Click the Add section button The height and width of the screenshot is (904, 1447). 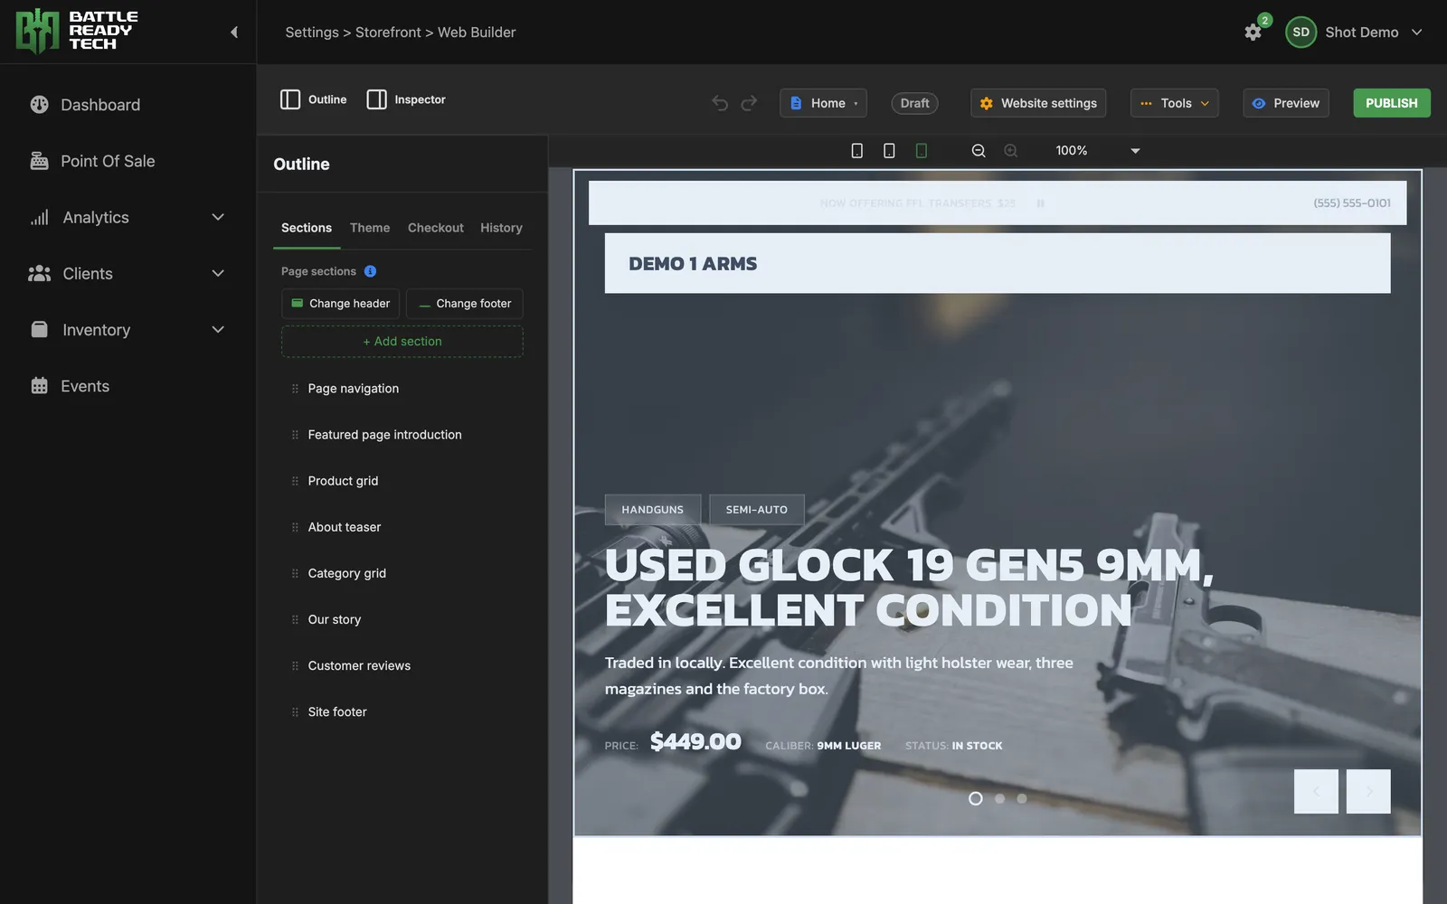402,342
